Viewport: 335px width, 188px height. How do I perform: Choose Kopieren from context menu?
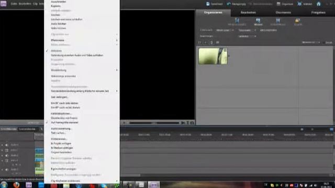(56, 6)
